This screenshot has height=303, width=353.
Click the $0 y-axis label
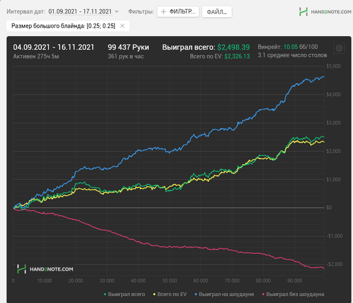(329, 208)
